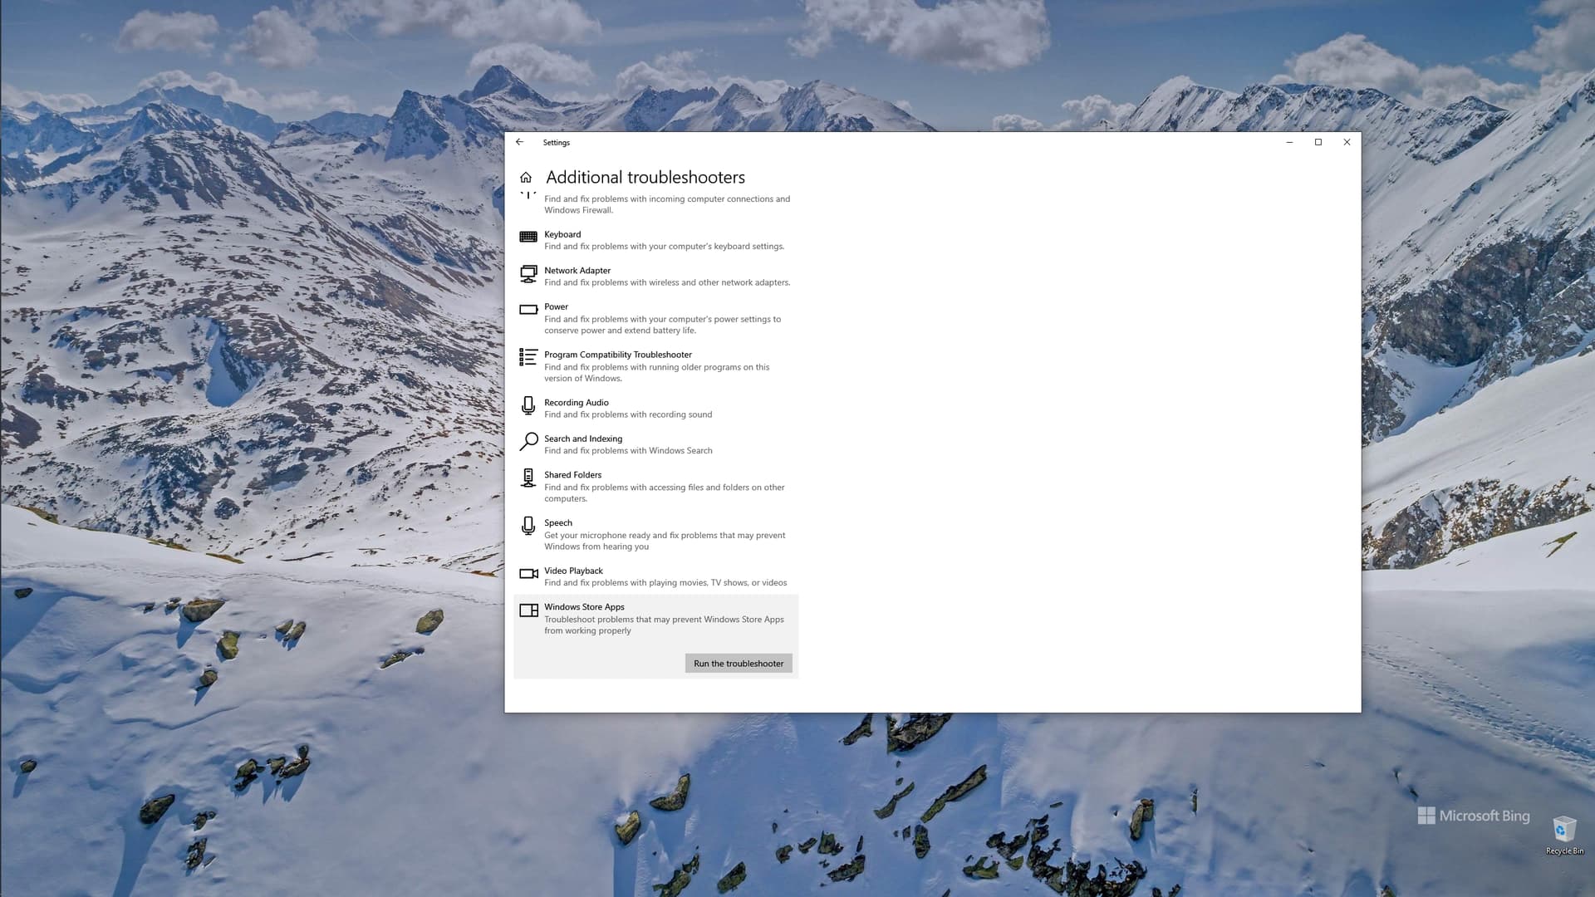Run the troubleshooter for Windows Store Apps
This screenshot has height=897, width=1595.
click(x=738, y=664)
